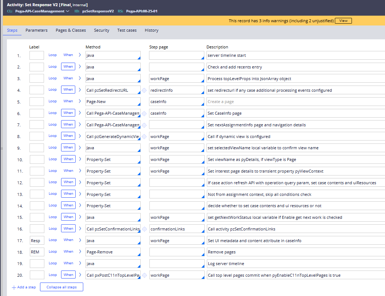Click the Method field with Page-Remove
The width and height of the screenshot is (385, 296).
(x=113, y=252)
